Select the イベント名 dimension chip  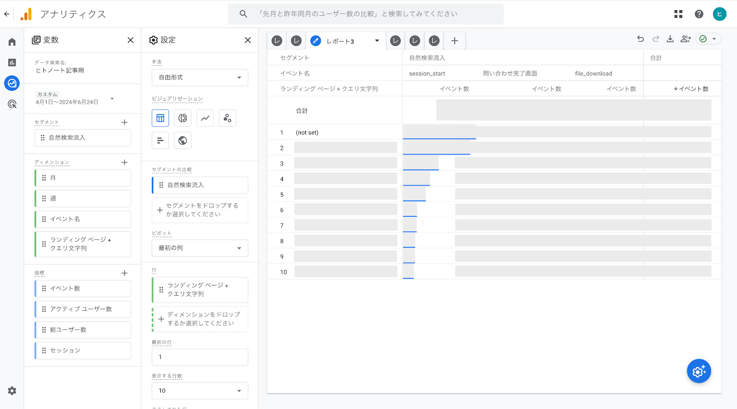click(x=82, y=219)
